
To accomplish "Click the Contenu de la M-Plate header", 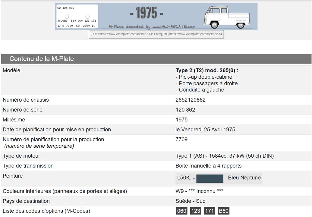I will [x=42, y=59].
